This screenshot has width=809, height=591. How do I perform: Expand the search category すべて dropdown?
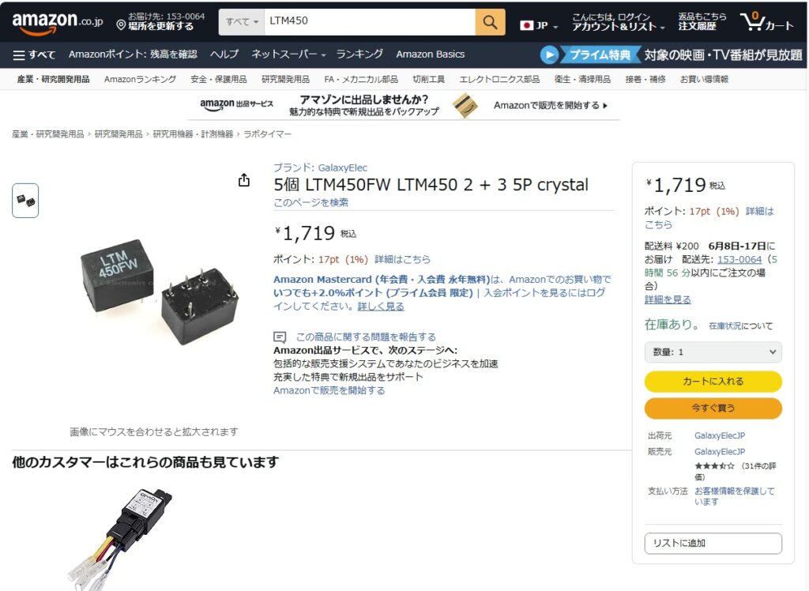tap(242, 22)
